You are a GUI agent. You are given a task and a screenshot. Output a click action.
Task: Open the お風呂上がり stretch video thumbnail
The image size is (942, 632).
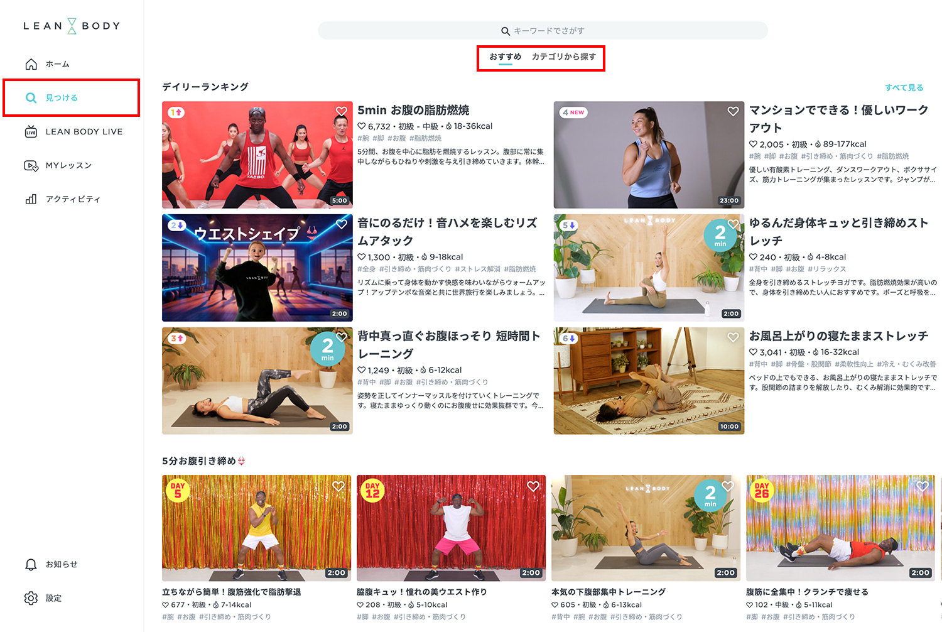coord(649,381)
